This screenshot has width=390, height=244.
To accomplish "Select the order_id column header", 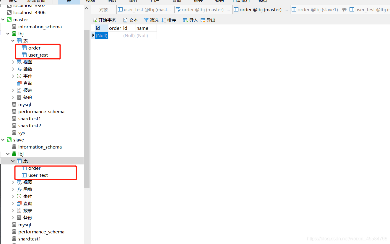I will pyautogui.click(x=122, y=28).
